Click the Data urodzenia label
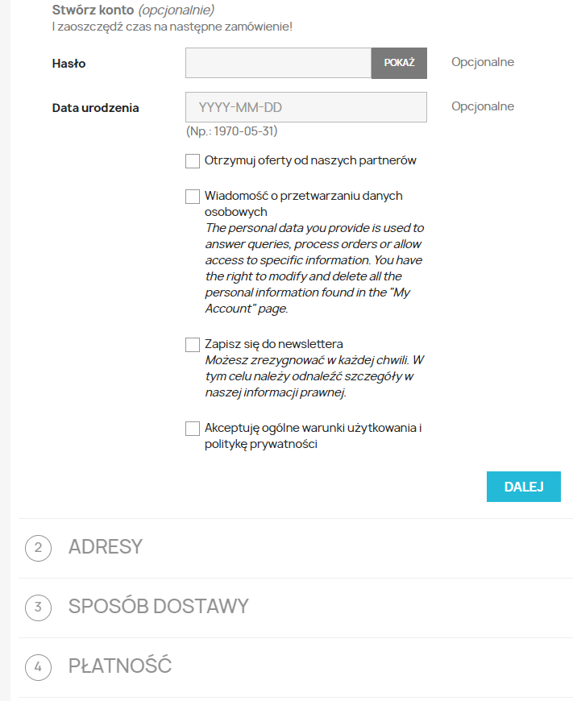This screenshot has width=573, height=701. pyautogui.click(x=95, y=108)
